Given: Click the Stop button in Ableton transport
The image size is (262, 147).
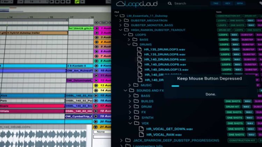Looking at the screenshot, I should (x=57, y=2).
